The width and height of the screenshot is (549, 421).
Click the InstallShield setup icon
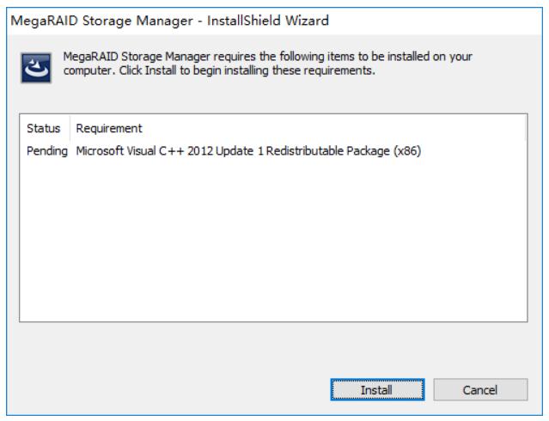pos(36,68)
